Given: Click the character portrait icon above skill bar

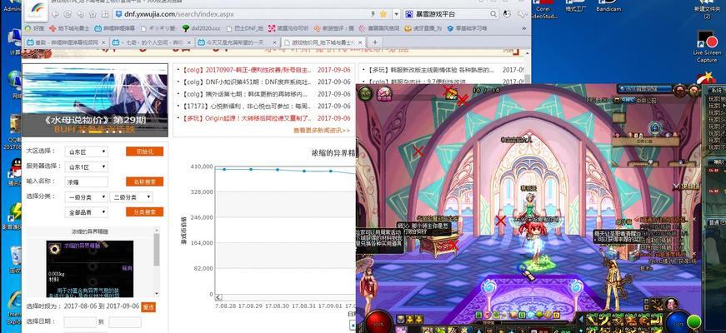Looking at the screenshot, I should point(671,303).
